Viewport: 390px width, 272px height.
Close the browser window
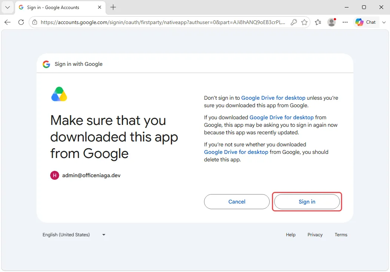click(381, 7)
